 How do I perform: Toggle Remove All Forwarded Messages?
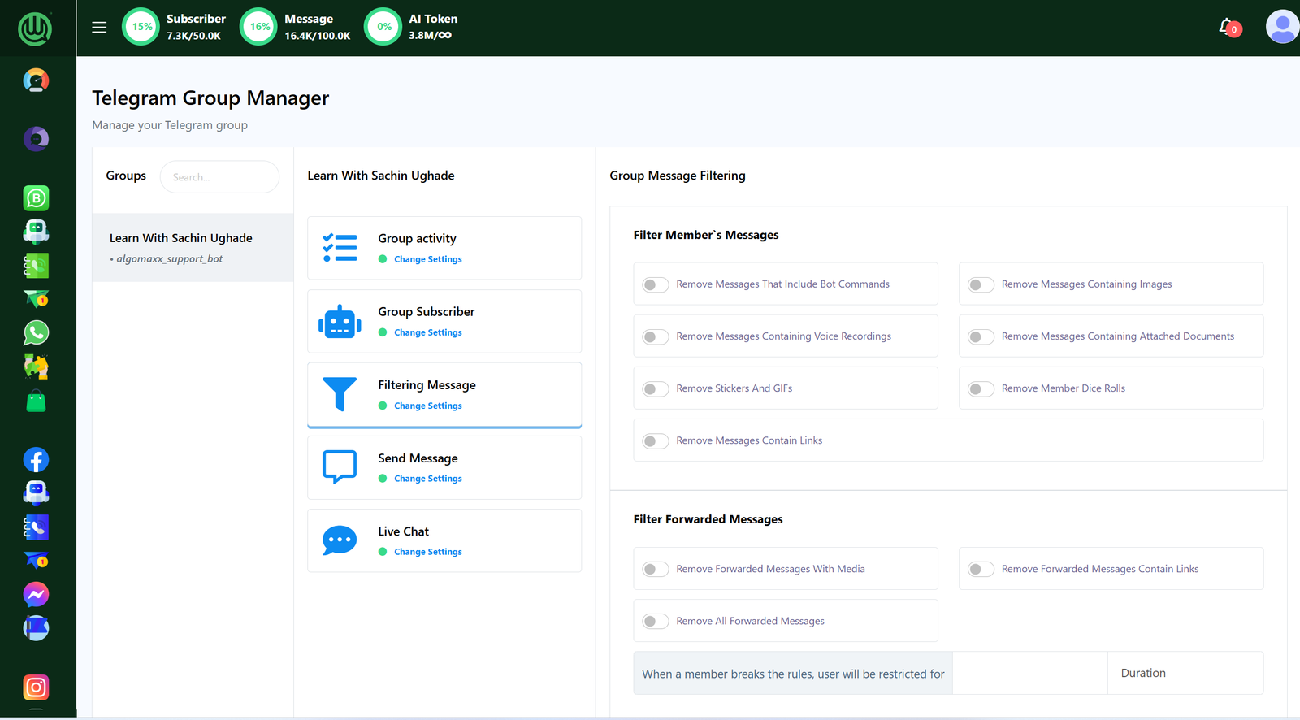point(656,621)
